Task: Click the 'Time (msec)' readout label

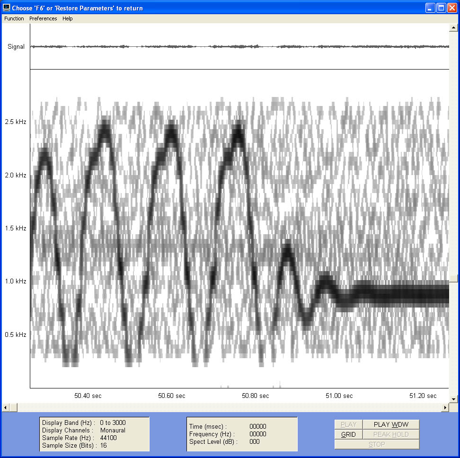Action: click(x=208, y=426)
